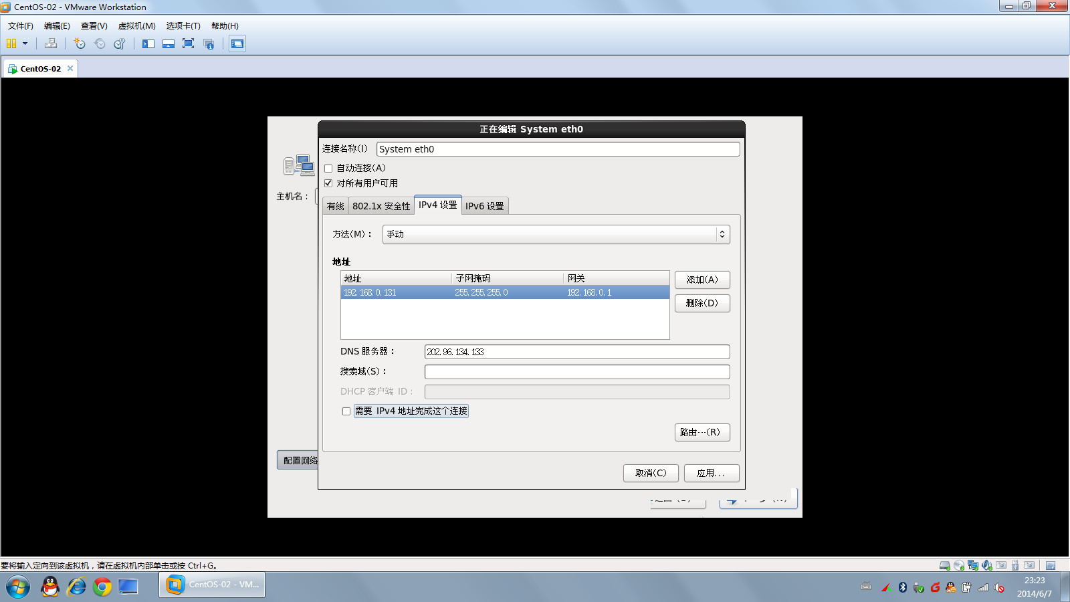Take a snapshot with the clock-star icon

(x=80, y=43)
